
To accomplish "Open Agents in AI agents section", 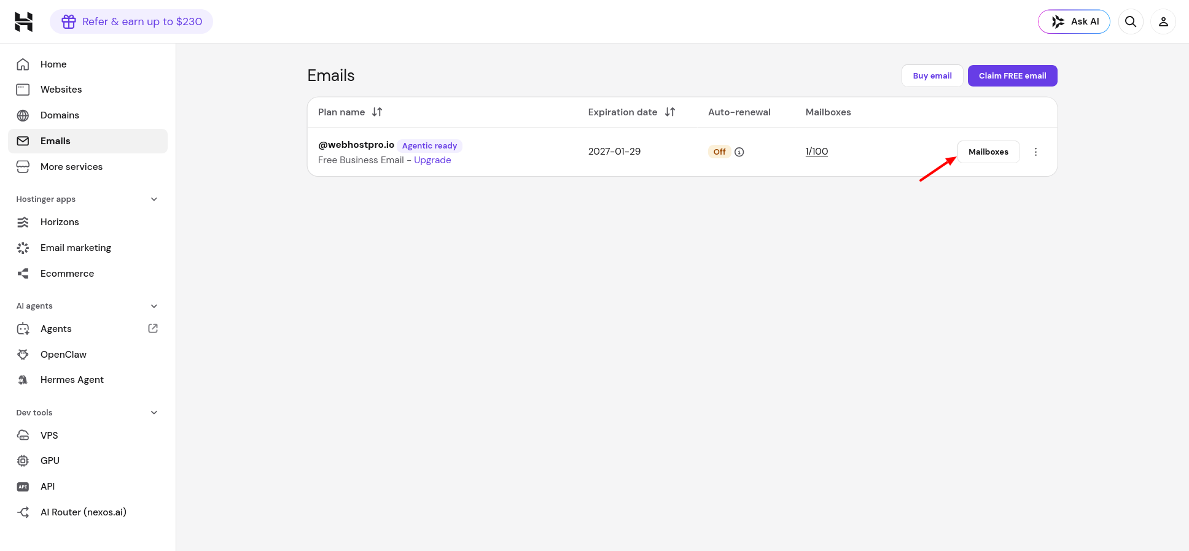I will (x=88, y=329).
